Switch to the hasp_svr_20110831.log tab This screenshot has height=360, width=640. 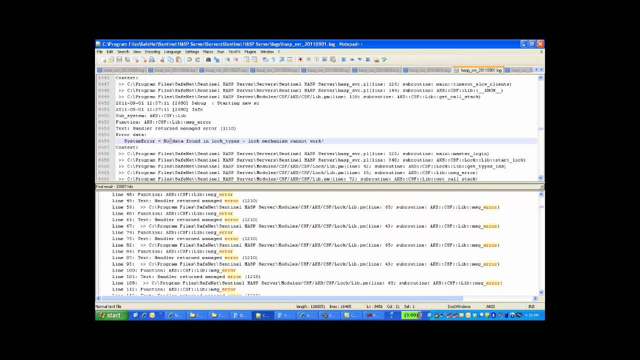426,70
